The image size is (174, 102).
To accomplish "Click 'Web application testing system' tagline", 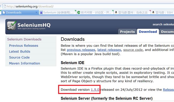I will tap(31, 28).
